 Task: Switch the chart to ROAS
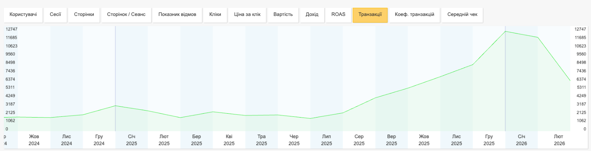(338, 15)
